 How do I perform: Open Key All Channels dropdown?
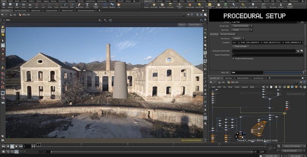pos(293,151)
